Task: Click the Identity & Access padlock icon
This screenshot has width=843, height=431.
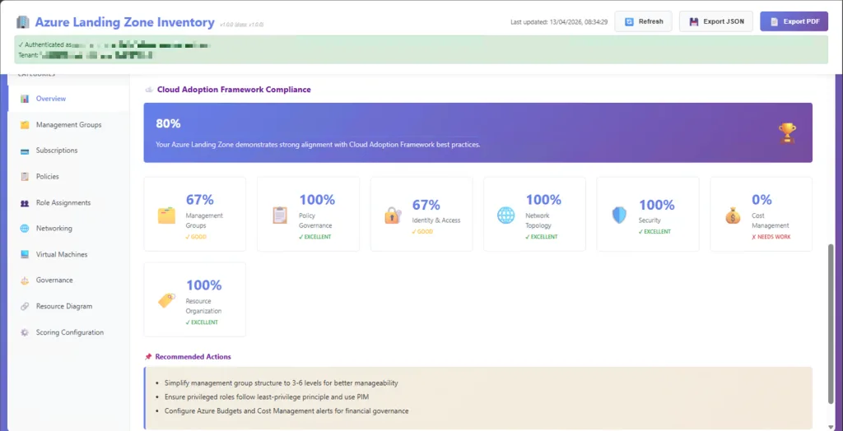Action: [x=393, y=215]
